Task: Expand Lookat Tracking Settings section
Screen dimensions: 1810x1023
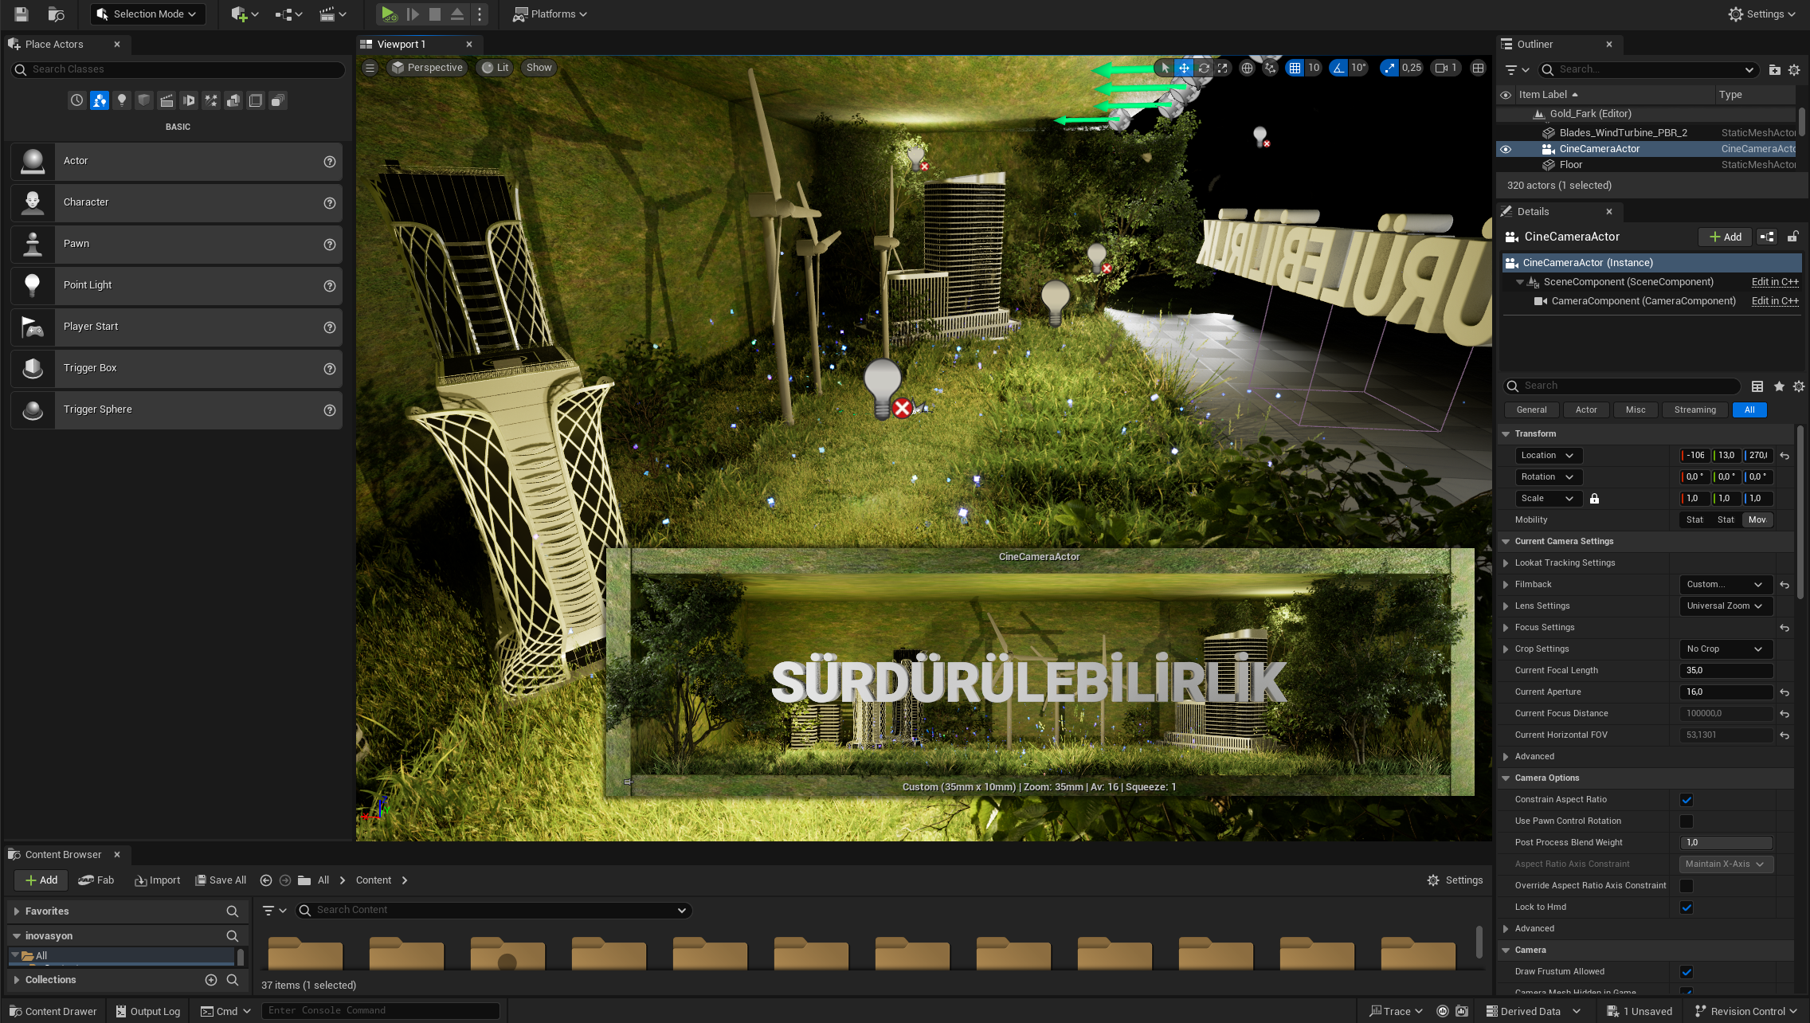Action: click(x=1506, y=563)
